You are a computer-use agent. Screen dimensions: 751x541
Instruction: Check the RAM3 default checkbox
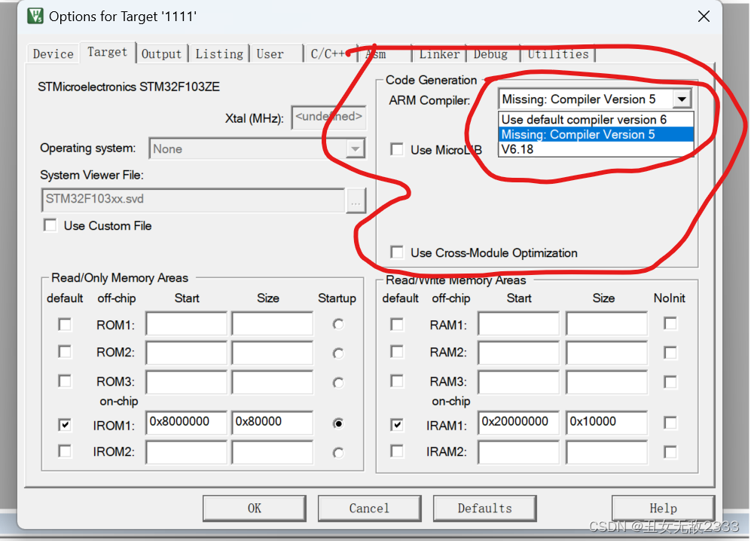396,381
